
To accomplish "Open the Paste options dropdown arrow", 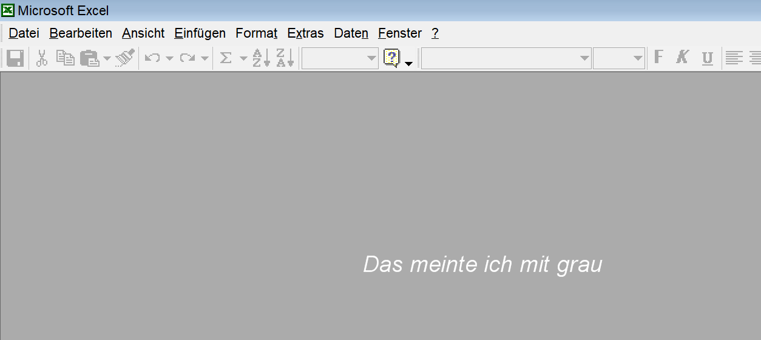I will pos(107,59).
